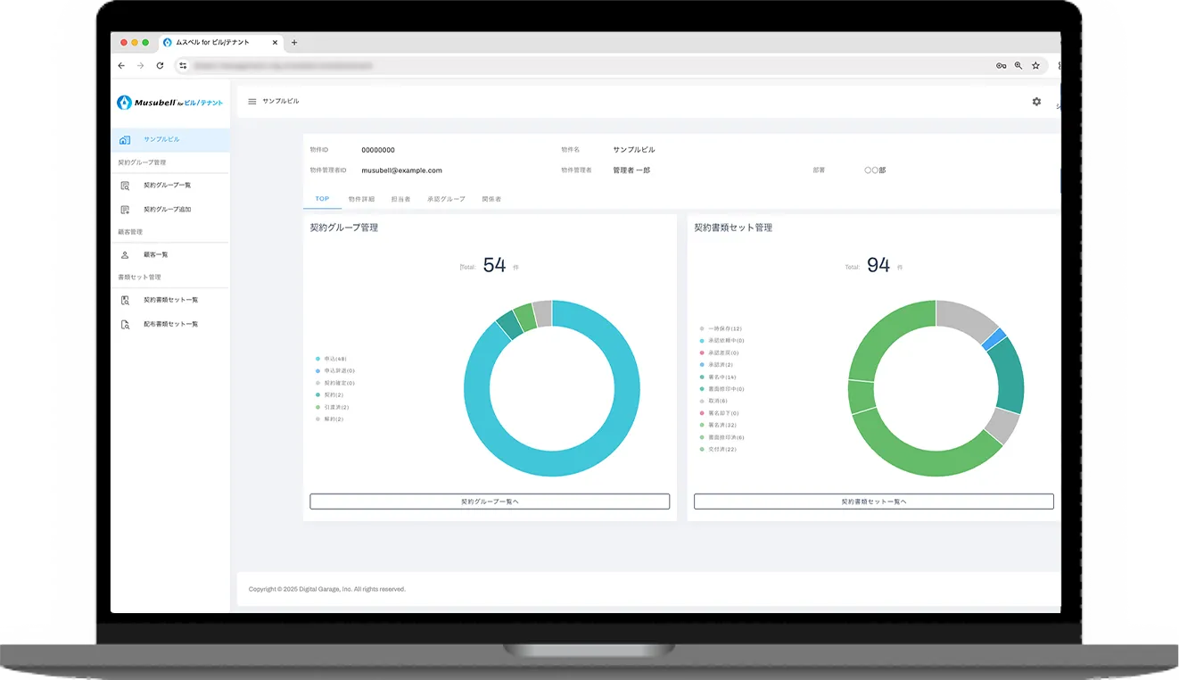Click the 顧客一覧 person icon
The height and width of the screenshot is (680, 1179).
[x=125, y=255]
